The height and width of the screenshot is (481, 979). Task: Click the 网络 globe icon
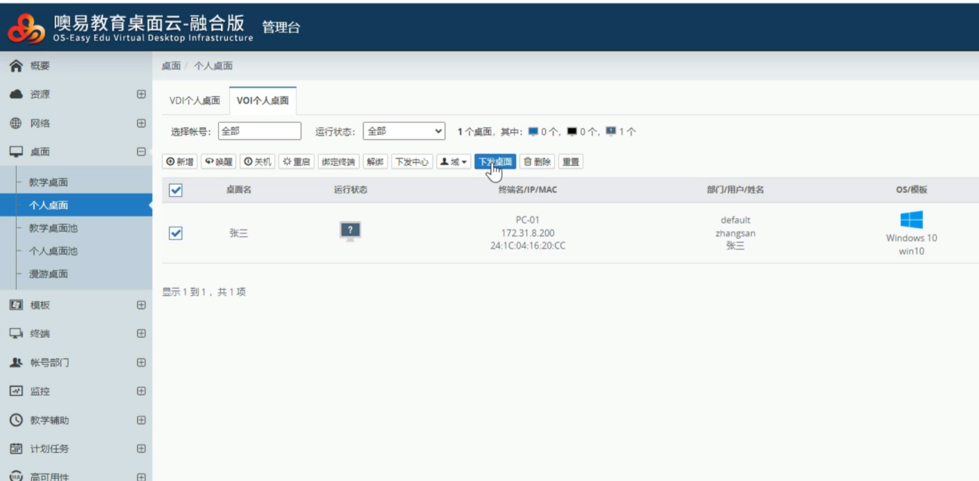click(x=15, y=123)
